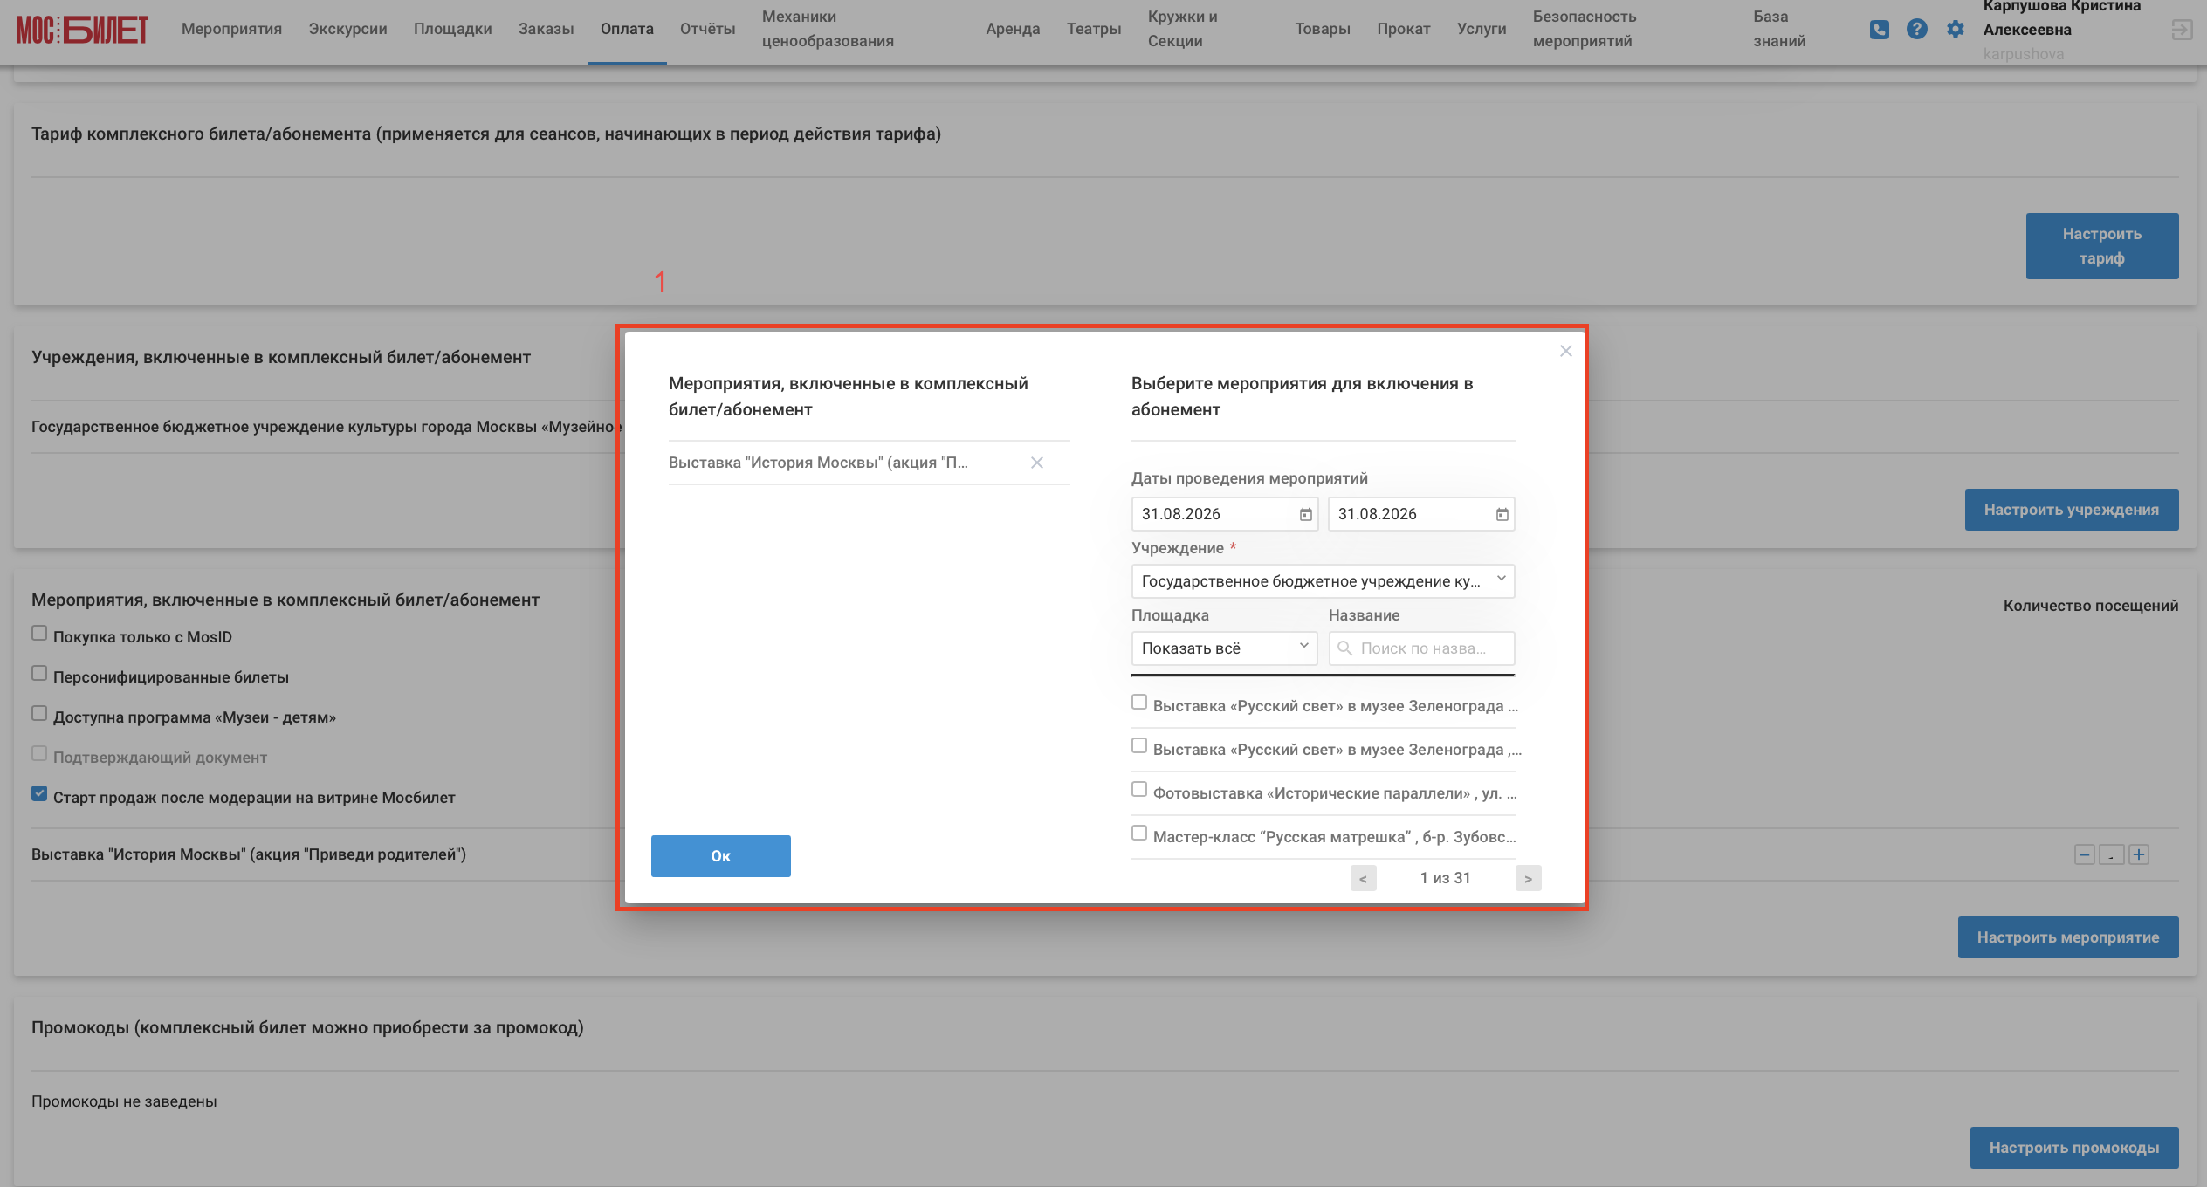Click the Настроить мероприятие button
2207x1187 pixels.
(x=2067, y=937)
